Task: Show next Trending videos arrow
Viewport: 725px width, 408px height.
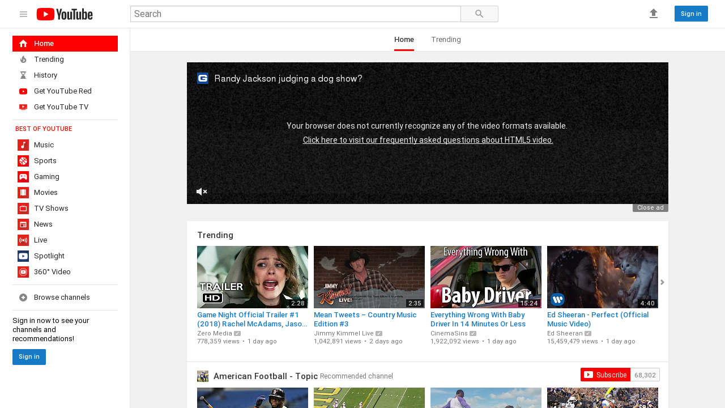Action: (662, 282)
